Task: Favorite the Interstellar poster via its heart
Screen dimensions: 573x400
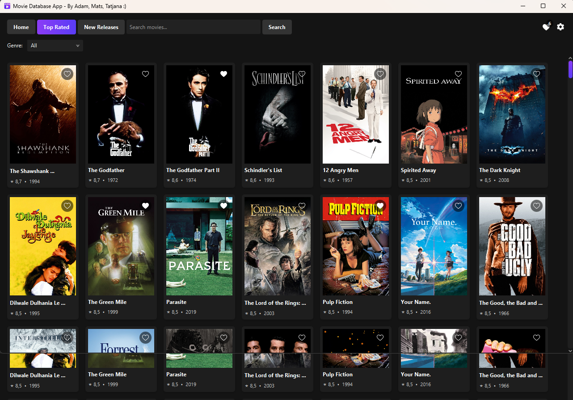Action: point(67,337)
